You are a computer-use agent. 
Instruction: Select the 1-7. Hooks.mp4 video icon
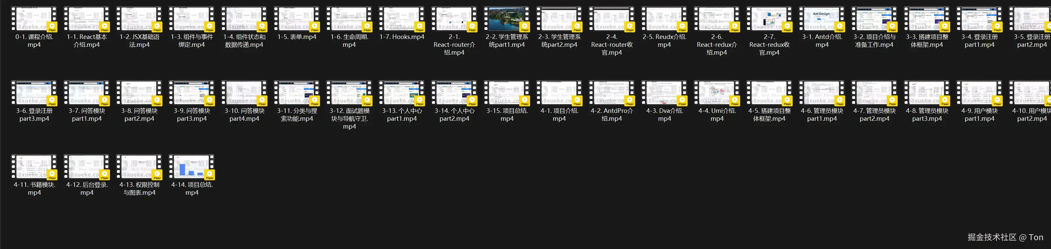coord(401,19)
